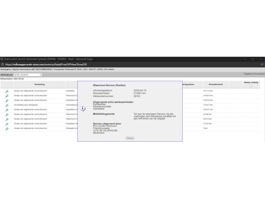Open details for the 227713 km service entry
The height and width of the screenshot is (199, 265).
[7, 91]
